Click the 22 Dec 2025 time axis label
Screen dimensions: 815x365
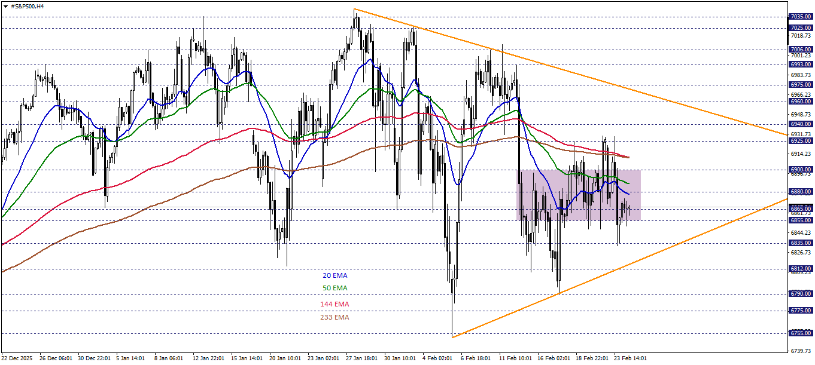coord(17,358)
